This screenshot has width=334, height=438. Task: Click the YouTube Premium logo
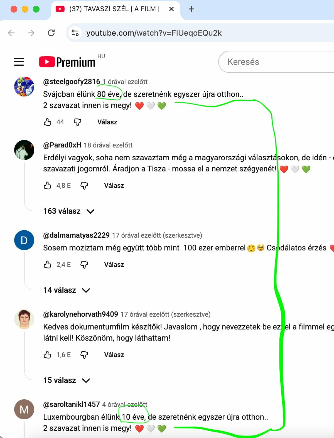coord(67,62)
